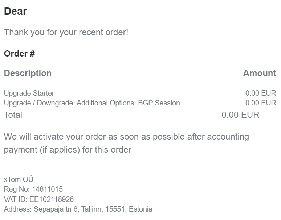
Task: Click the "Upgrade / Downgrade: Additional Options" text
Action: coord(70,103)
